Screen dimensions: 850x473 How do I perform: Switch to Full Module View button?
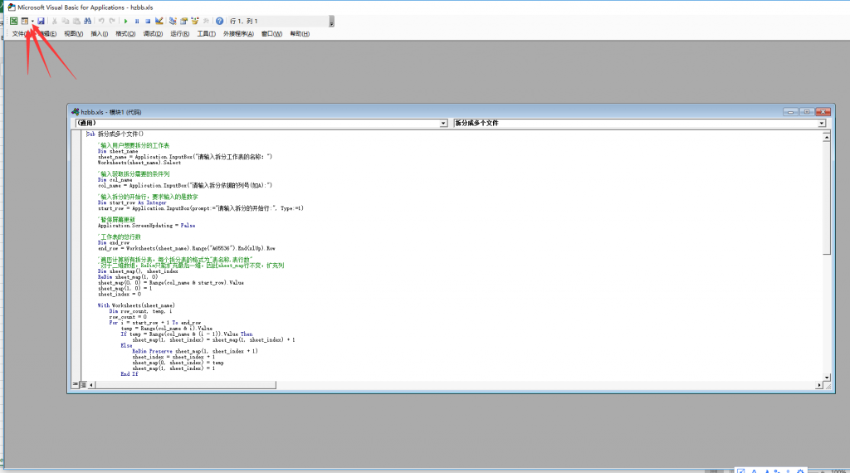pyautogui.click(x=82, y=384)
